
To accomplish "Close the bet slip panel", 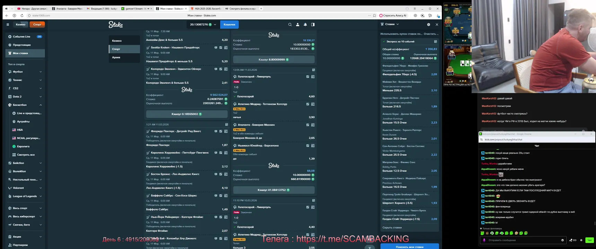I will coord(437,25).
